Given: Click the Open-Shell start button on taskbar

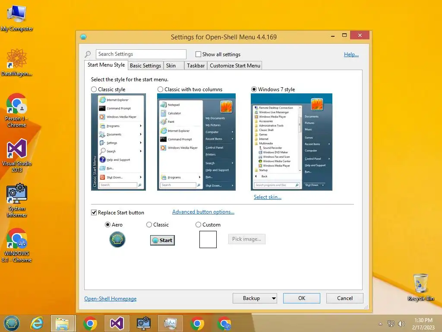Looking at the screenshot, I should [11, 323].
